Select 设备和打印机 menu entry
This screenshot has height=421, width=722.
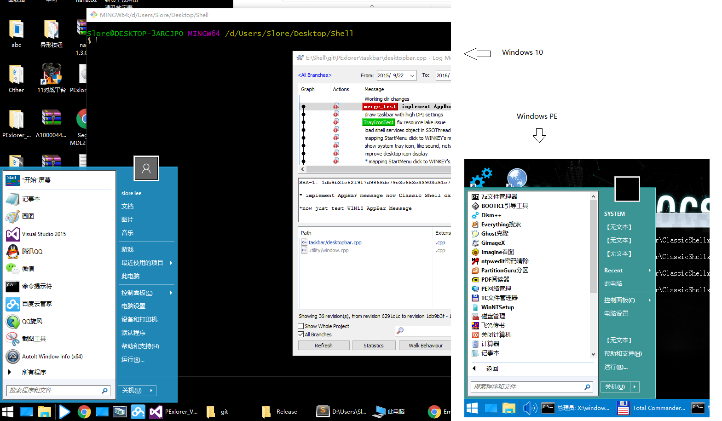pyautogui.click(x=140, y=320)
